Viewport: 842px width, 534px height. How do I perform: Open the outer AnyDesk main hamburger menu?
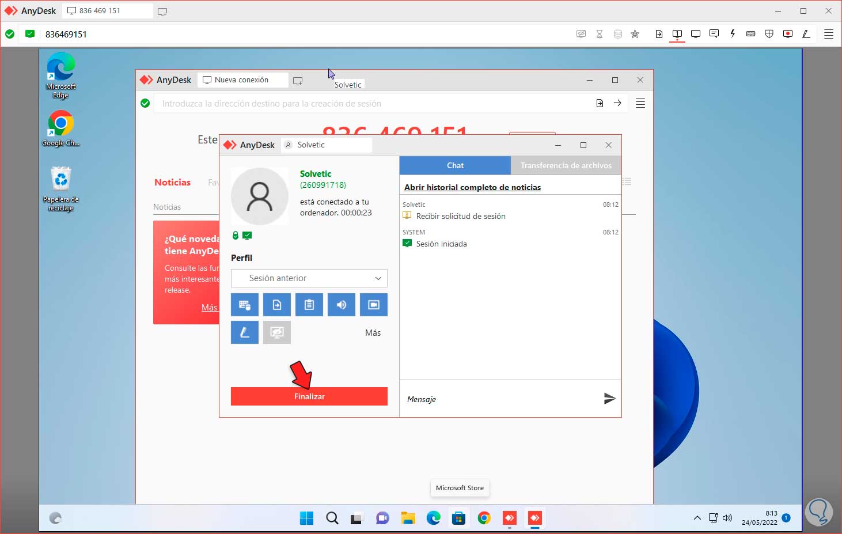coord(829,34)
